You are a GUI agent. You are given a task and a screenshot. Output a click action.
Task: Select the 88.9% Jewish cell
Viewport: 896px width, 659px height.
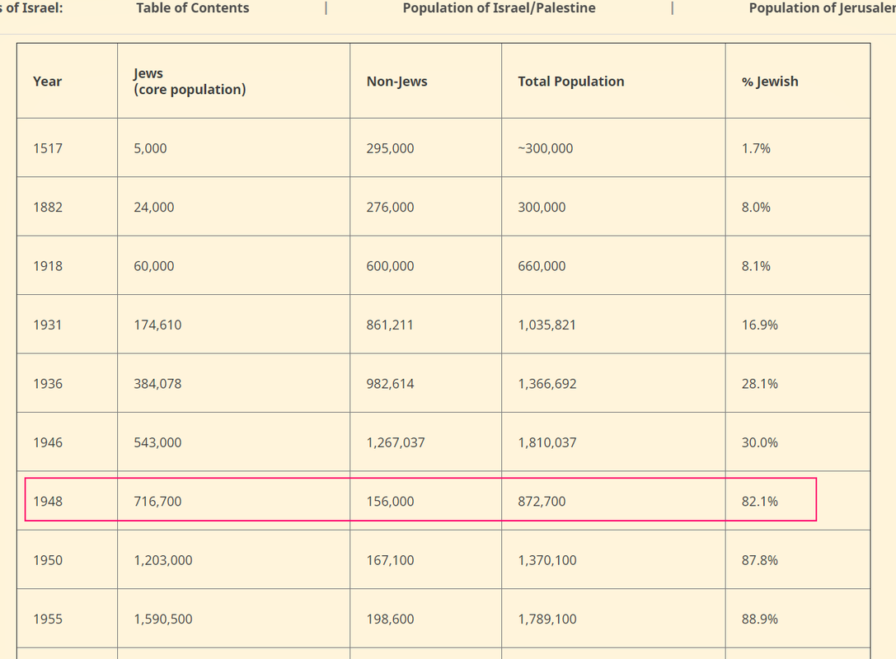798,619
